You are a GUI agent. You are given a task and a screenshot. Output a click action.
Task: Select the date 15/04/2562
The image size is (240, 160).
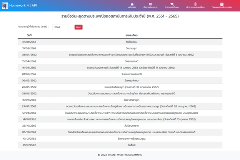tap(29, 61)
